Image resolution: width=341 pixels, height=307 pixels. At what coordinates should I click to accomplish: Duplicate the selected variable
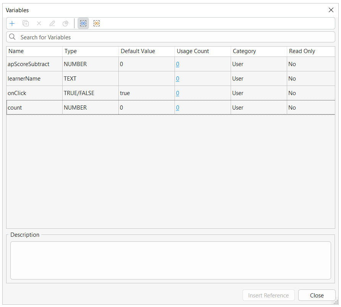[25, 23]
